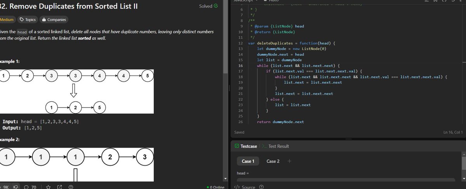The image size is (466, 189).
Task: Click the inner while loop on line 18
Action: pos(361,77)
